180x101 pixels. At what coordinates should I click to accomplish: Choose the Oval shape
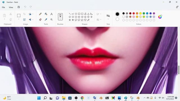click(x=76, y=14)
